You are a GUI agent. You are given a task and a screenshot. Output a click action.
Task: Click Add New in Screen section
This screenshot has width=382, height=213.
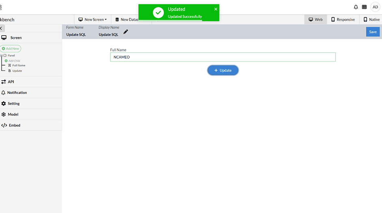click(11, 49)
